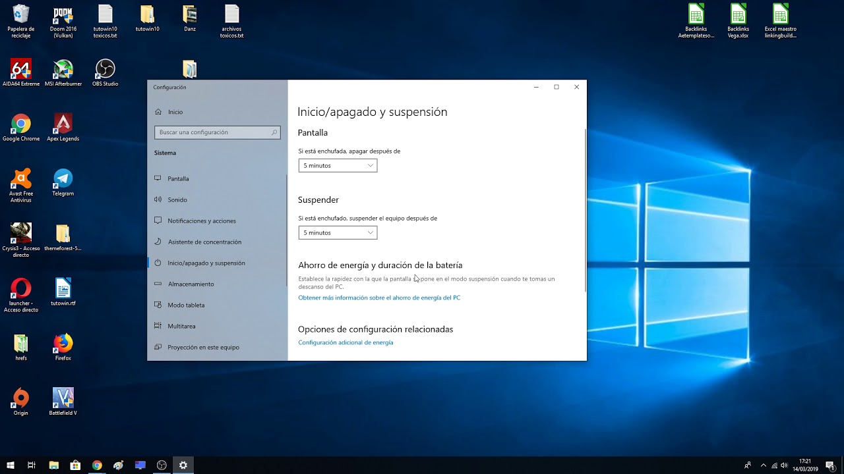This screenshot has width=844, height=474.
Task: Select the Backlinks Vega.xlsx file icon
Action: 738,21
